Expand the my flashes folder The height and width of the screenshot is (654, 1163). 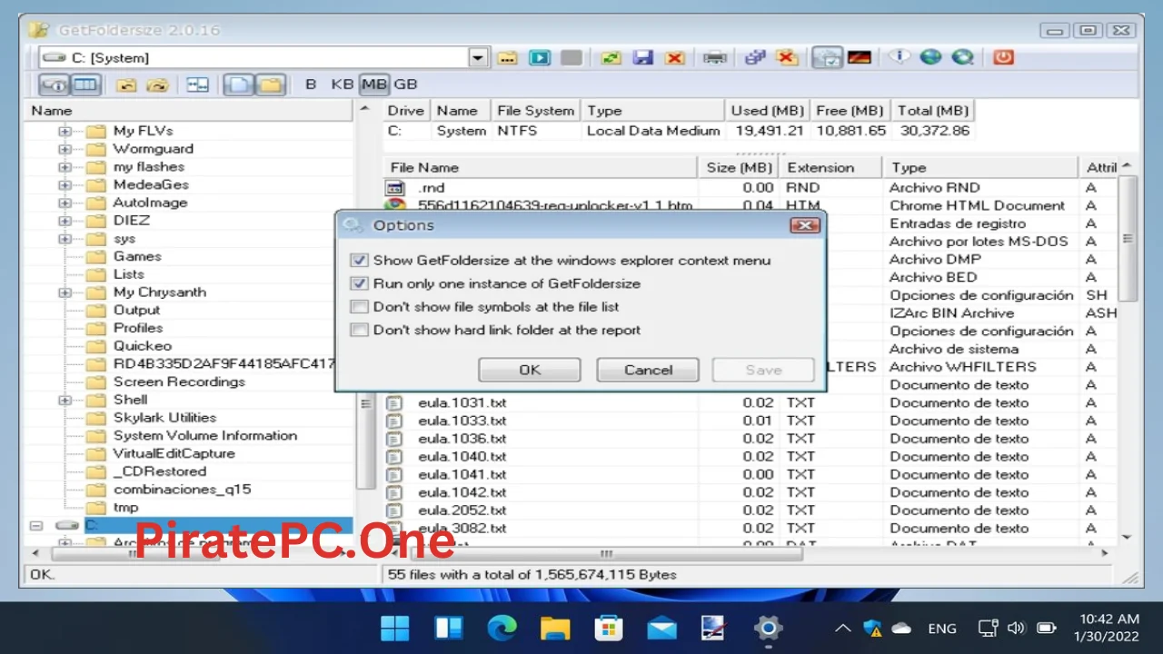65,167
